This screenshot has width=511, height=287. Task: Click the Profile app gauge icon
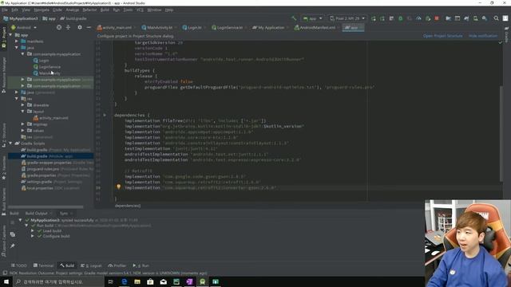coord(418,18)
